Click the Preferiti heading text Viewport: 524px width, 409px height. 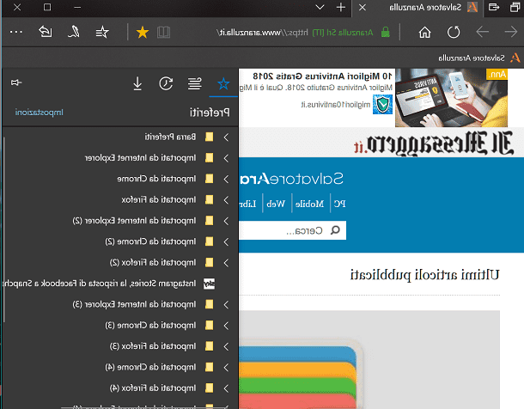pyautogui.click(x=210, y=113)
